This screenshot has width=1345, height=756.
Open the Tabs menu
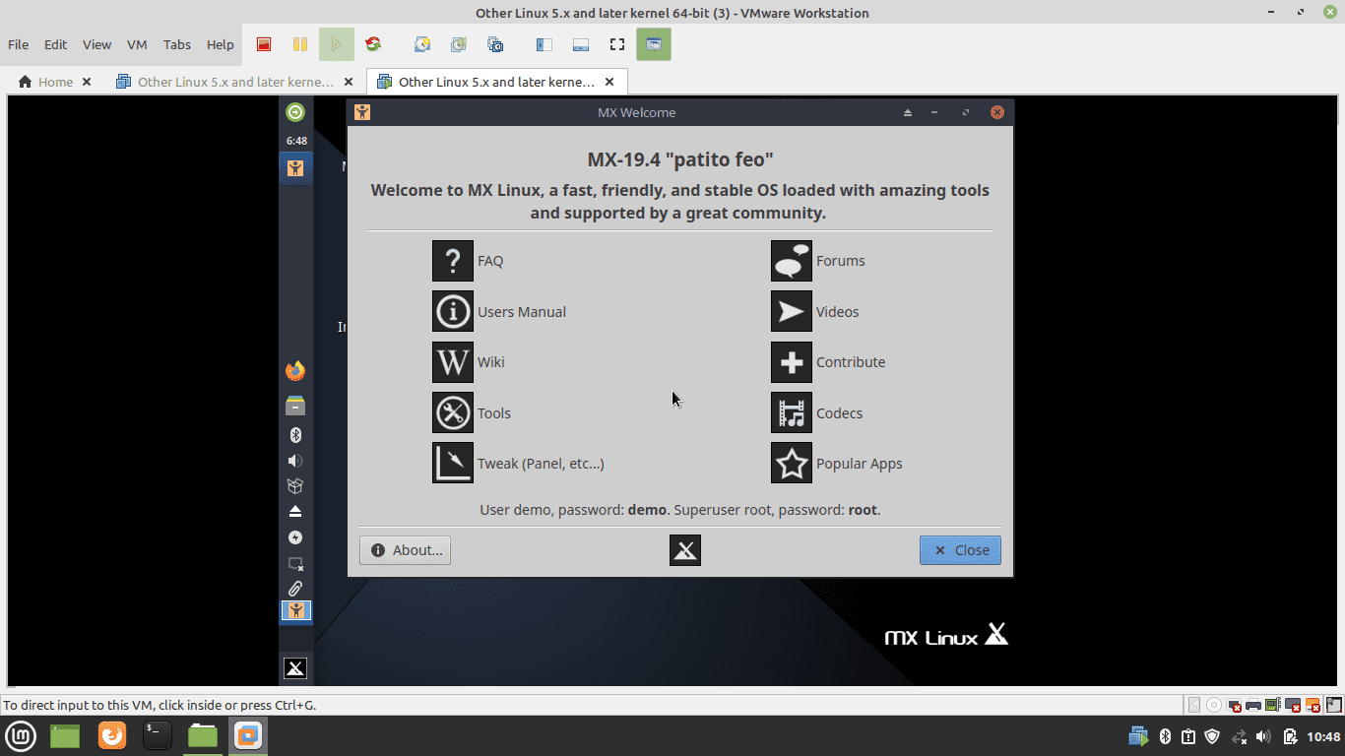(x=177, y=44)
